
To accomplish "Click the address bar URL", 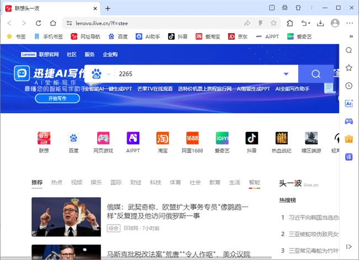I will tap(102, 23).
